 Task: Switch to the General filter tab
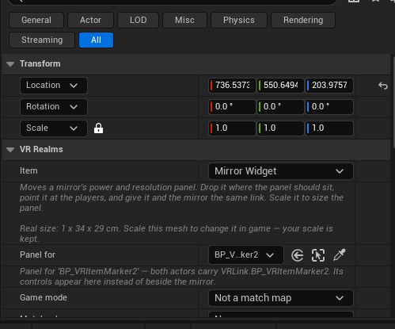[x=36, y=20]
